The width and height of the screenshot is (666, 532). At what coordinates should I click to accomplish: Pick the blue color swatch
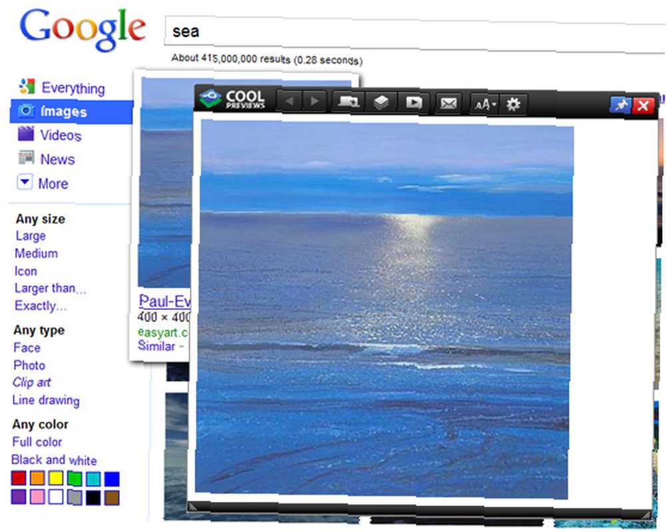click(112, 479)
